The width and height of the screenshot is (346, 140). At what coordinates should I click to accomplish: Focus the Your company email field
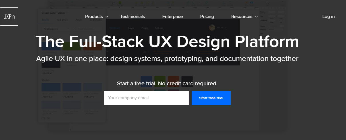click(146, 98)
